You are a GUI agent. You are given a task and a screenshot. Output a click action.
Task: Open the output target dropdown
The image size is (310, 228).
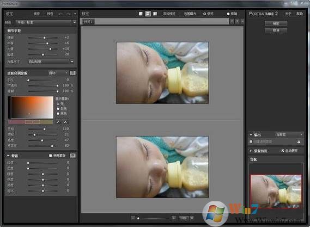click(x=289, y=134)
